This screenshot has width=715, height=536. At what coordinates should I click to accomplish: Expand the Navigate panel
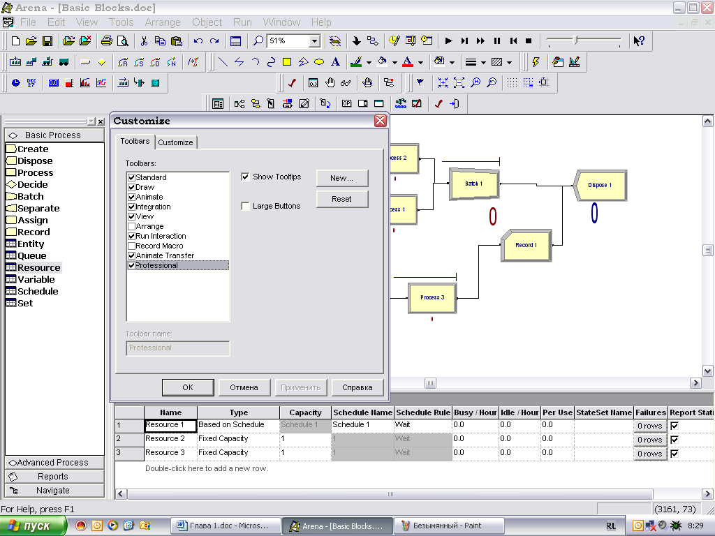pos(54,491)
